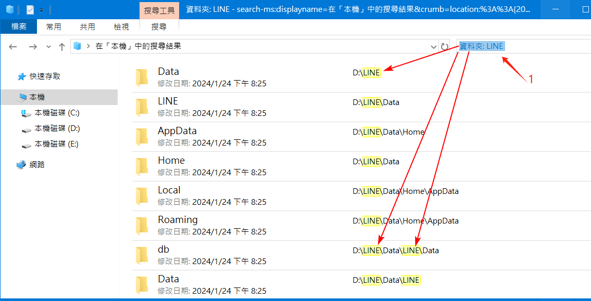The width and height of the screenshot is (591, 301).
Task: Switch to the 檢視 ribbon tab
Action: (121, 27)
